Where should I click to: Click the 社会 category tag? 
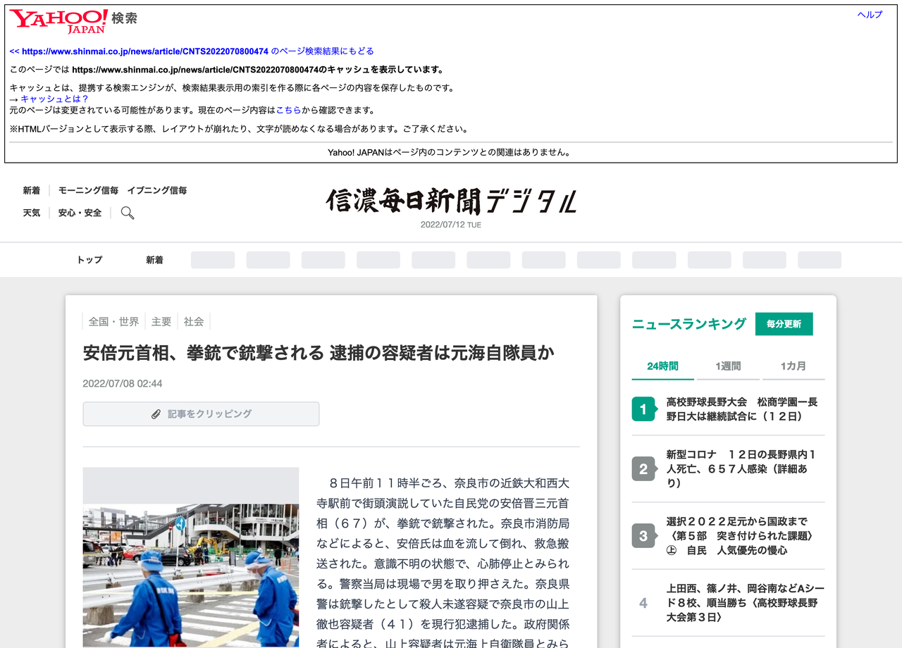(x=194, y=322)
